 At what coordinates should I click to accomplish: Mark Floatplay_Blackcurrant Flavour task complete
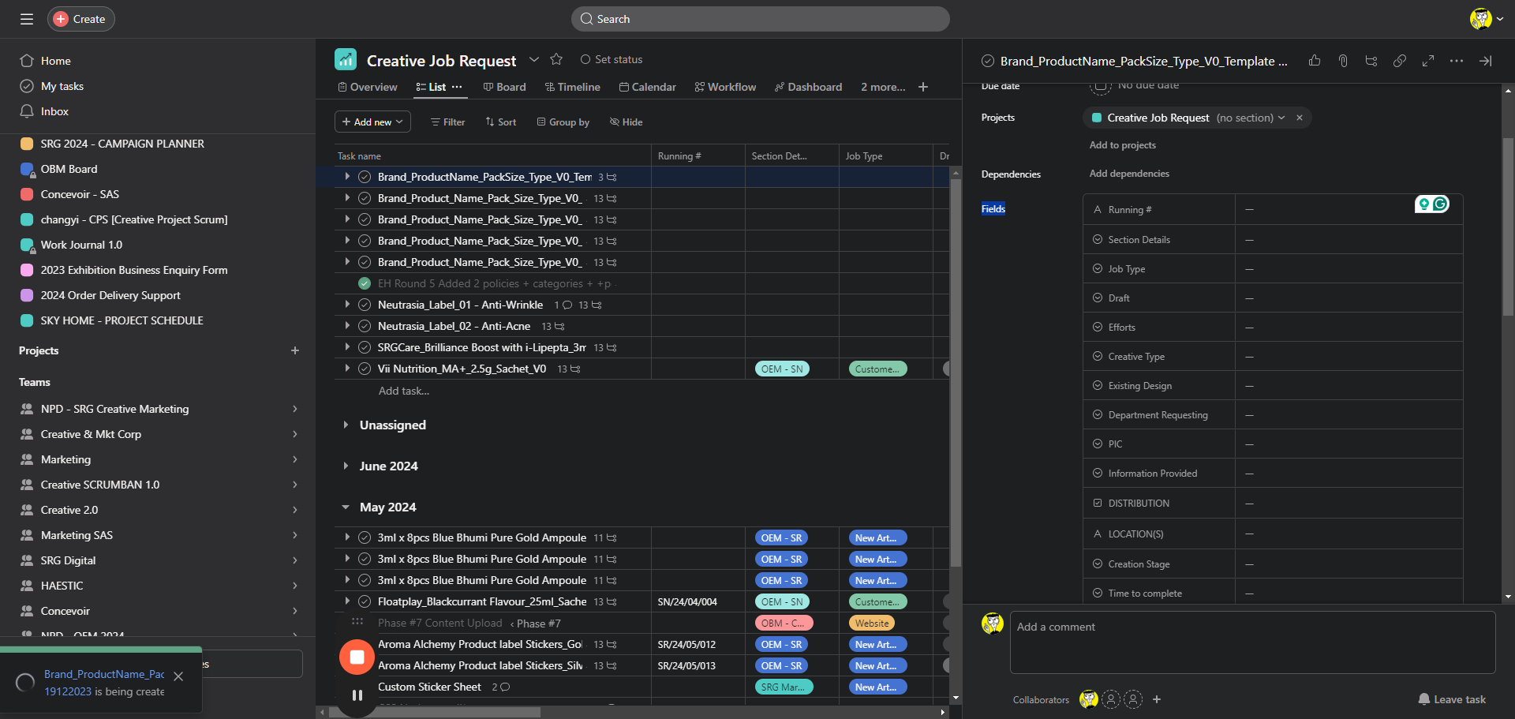[x=365, y=601]
